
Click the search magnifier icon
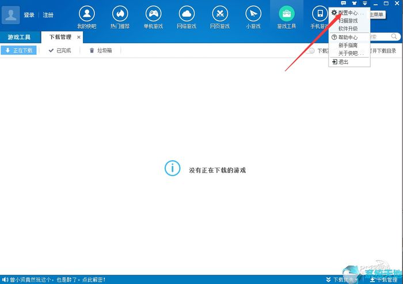pyautogui.click(x=394, y=37)
